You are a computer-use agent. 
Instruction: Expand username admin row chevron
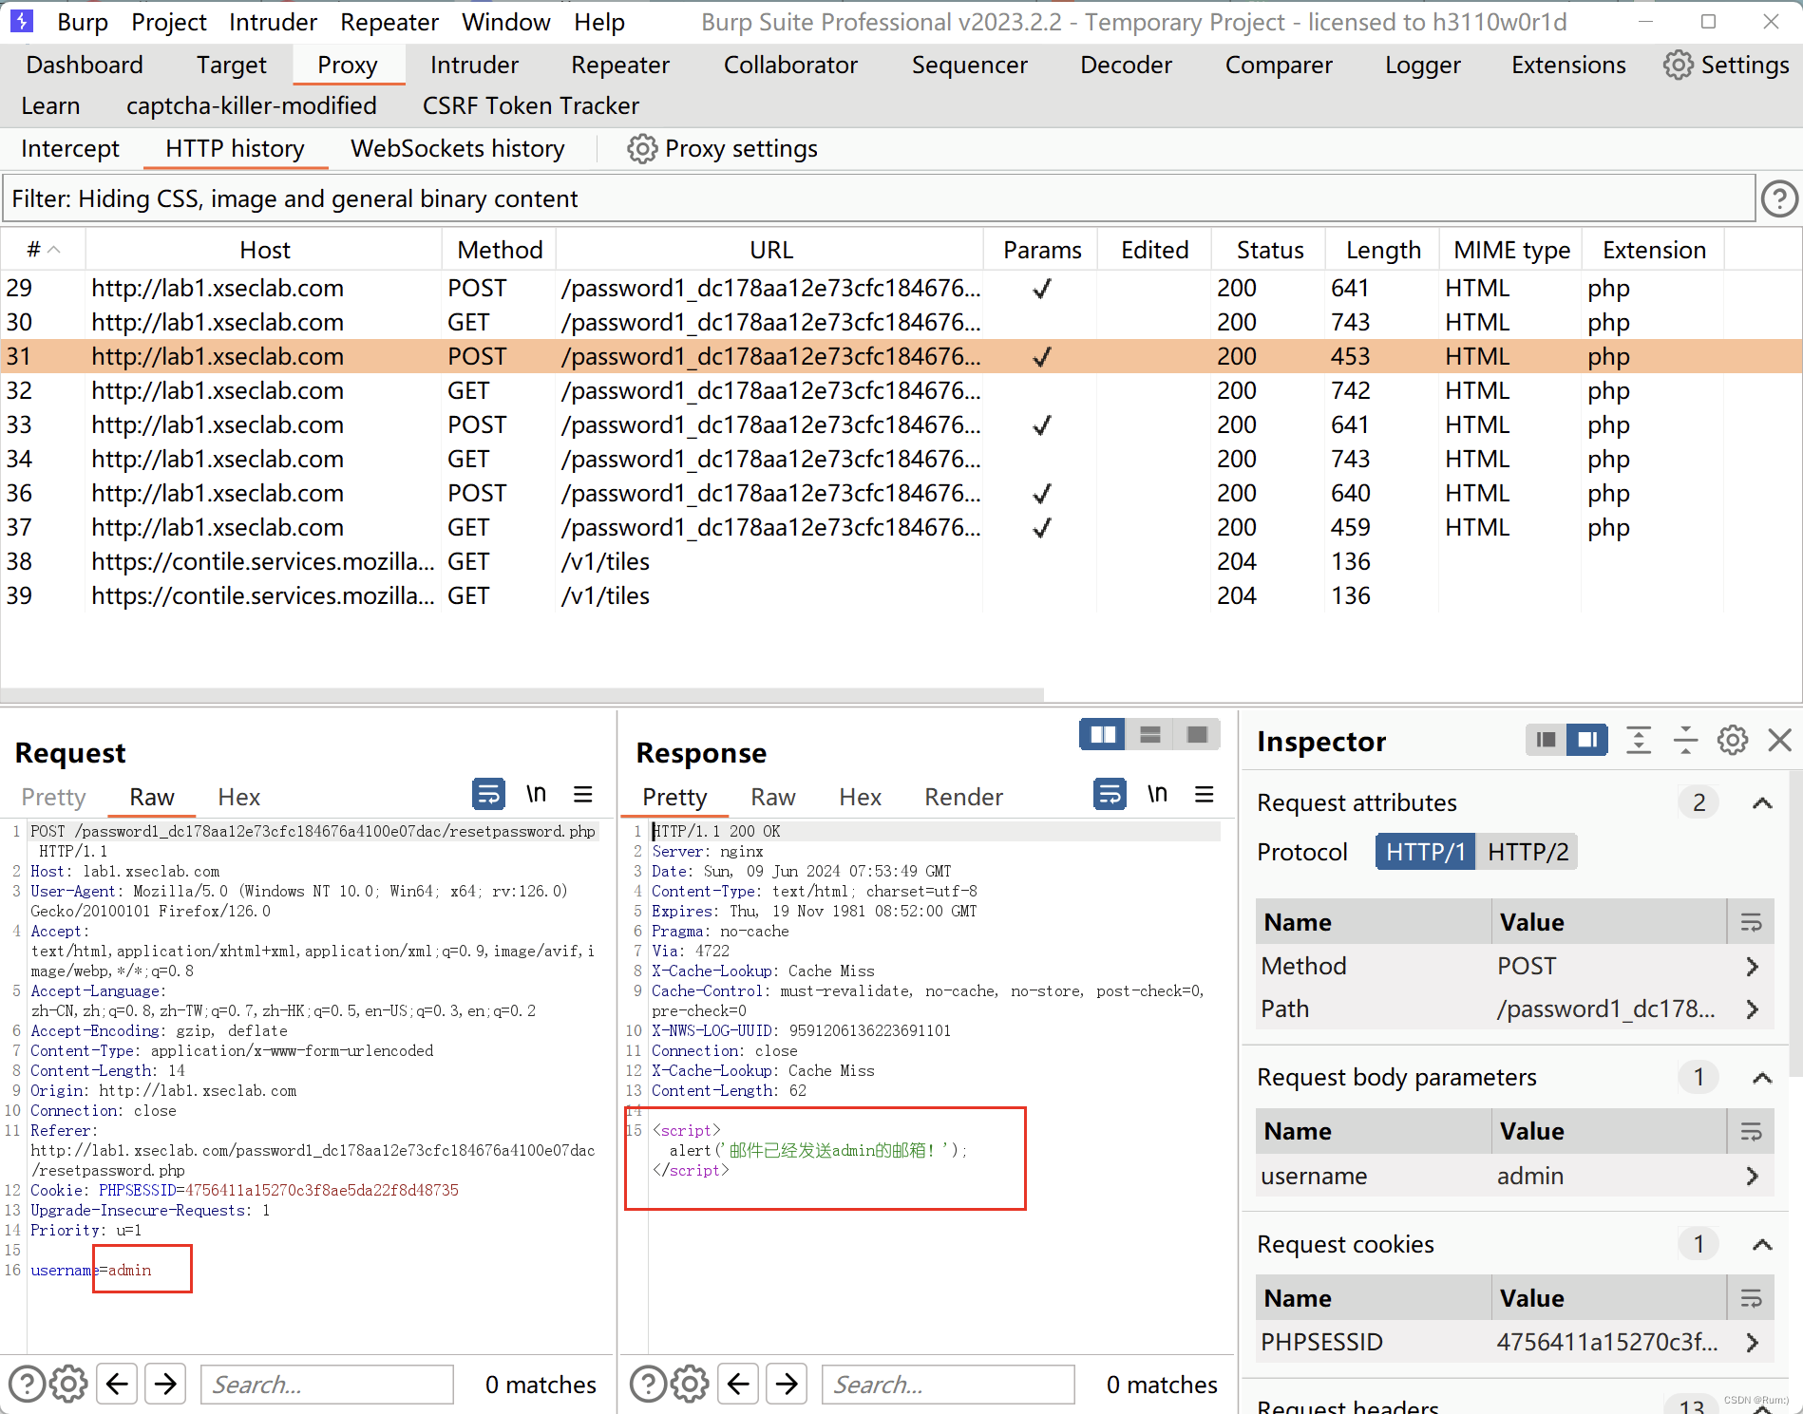(1753, 1176)
